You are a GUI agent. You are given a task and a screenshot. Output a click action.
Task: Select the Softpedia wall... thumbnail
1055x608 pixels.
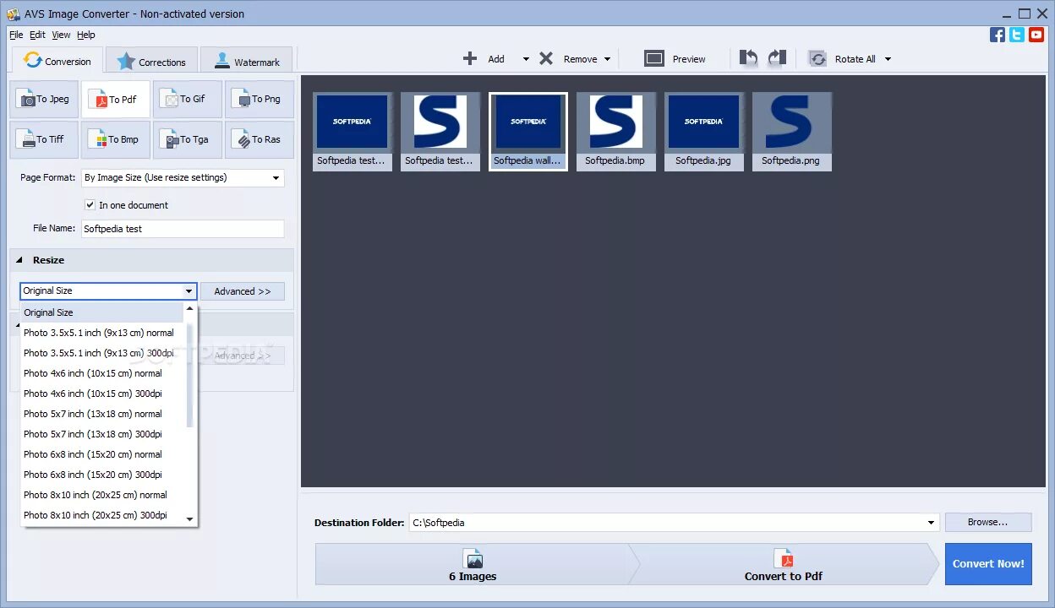pyautogui.click(x=528, y=132)
